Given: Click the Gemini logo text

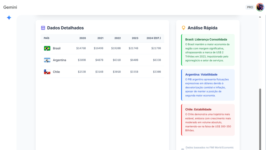Looking at the screenshot, I should [x=10, y=7].
